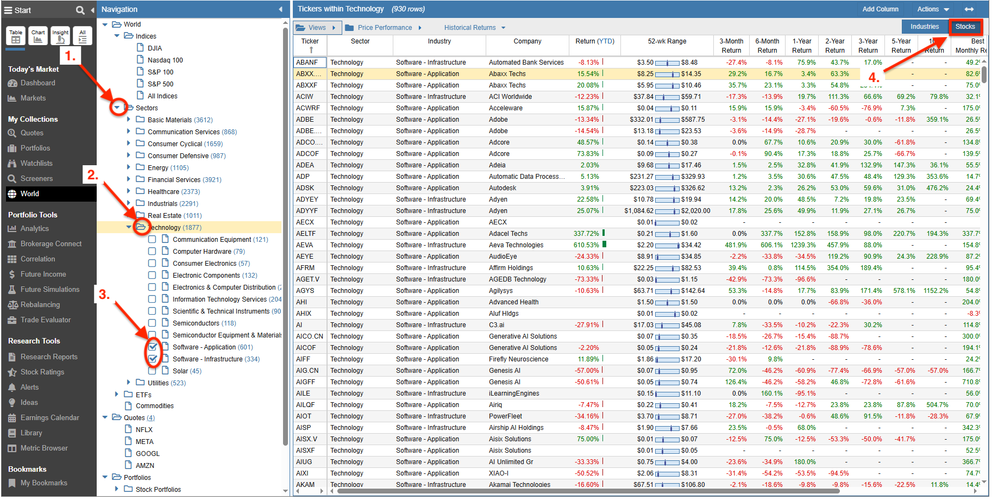Switch to the Table view icon

pos(16,36)
